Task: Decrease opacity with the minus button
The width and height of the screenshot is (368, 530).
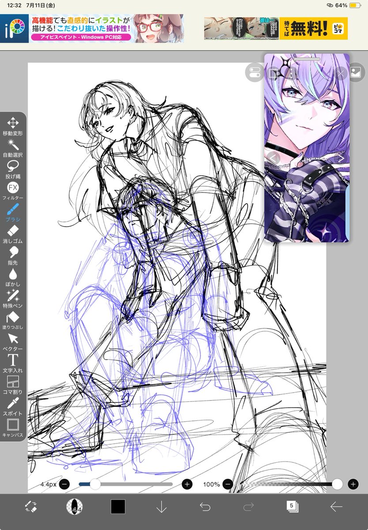Action: [228, 485]
